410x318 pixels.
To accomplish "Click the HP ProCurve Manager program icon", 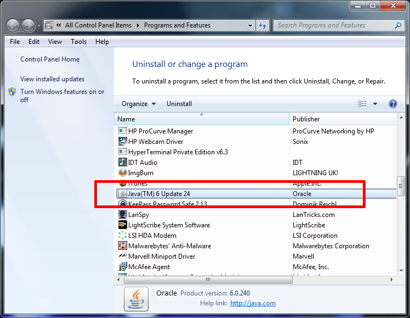I will (x=122, y=131).
